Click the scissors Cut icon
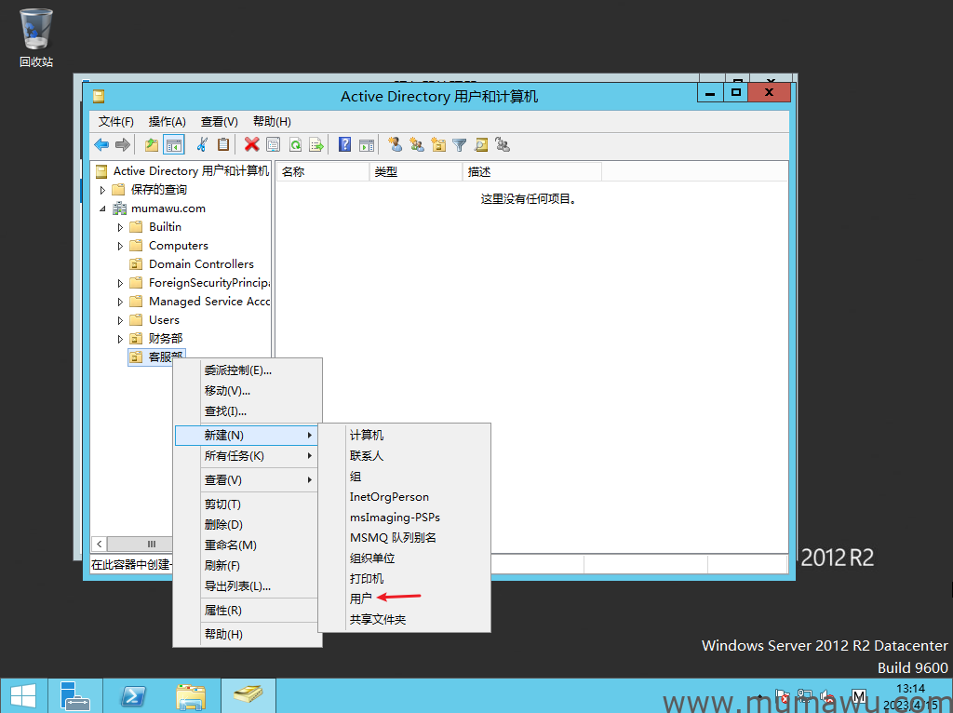 click(202, 144)
